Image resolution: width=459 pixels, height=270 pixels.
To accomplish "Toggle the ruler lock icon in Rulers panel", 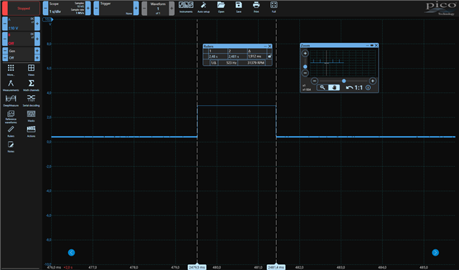I will click(x=270, y=56).
